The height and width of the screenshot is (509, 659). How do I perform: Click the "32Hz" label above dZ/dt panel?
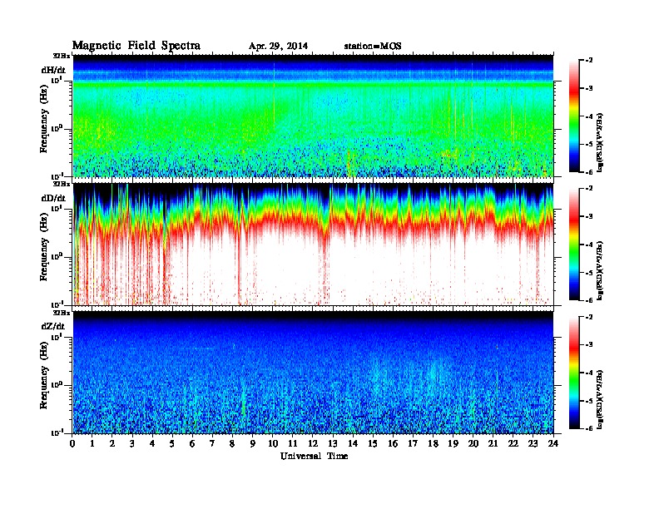click(x=62, y=313)
